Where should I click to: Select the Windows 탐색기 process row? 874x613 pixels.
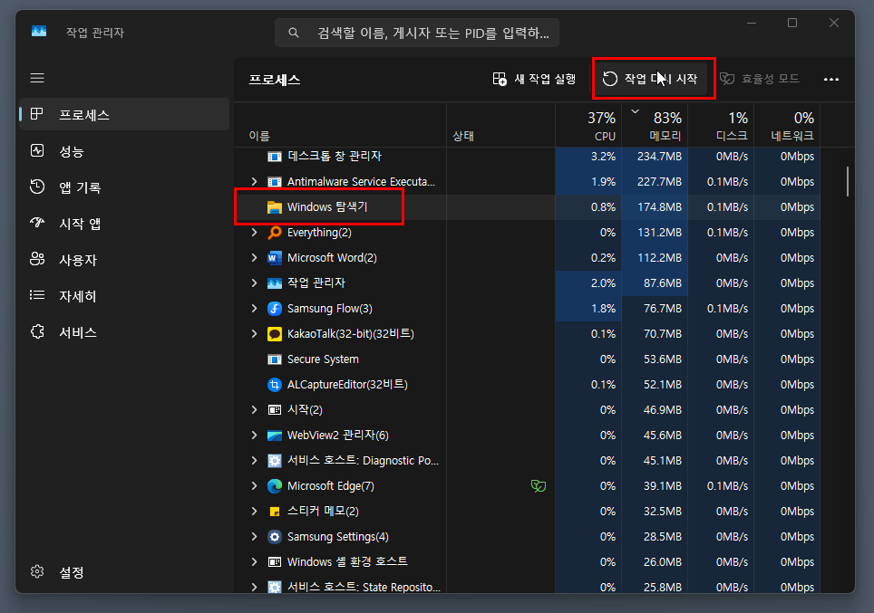(528, 207)
